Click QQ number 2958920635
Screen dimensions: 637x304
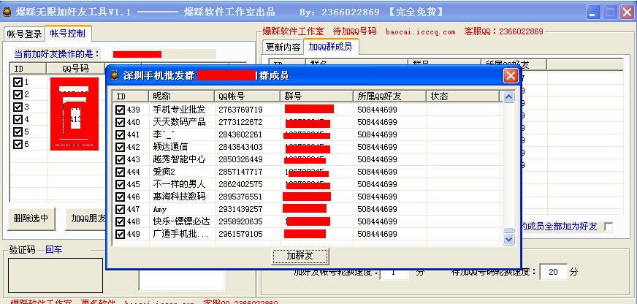click(240, 221)
